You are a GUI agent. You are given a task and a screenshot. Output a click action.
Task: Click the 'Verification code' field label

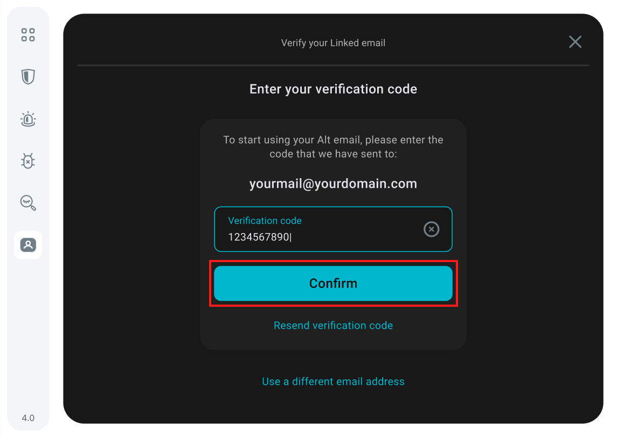coord(265,221)
